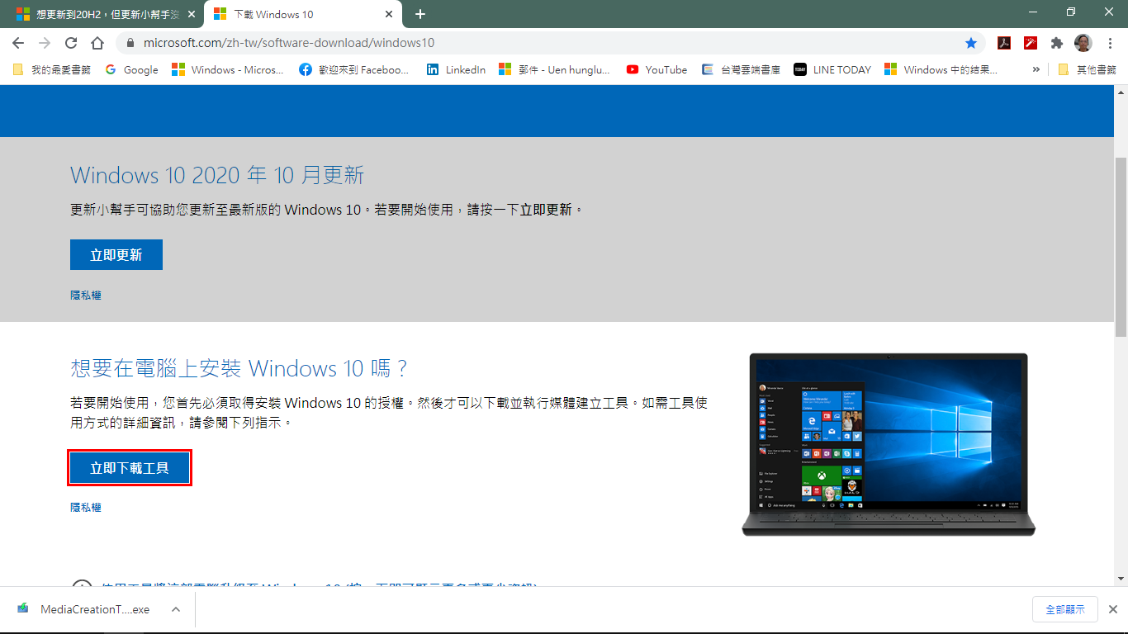Screen dimensions: 1128x634
Task: Open the Windows 中的結果 bookmark
Action: tap(941, 69)
